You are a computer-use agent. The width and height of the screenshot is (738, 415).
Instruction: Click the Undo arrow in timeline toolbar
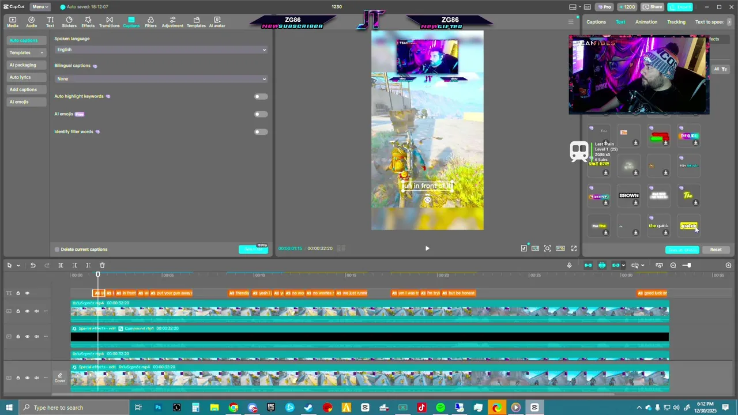point(33,265)
